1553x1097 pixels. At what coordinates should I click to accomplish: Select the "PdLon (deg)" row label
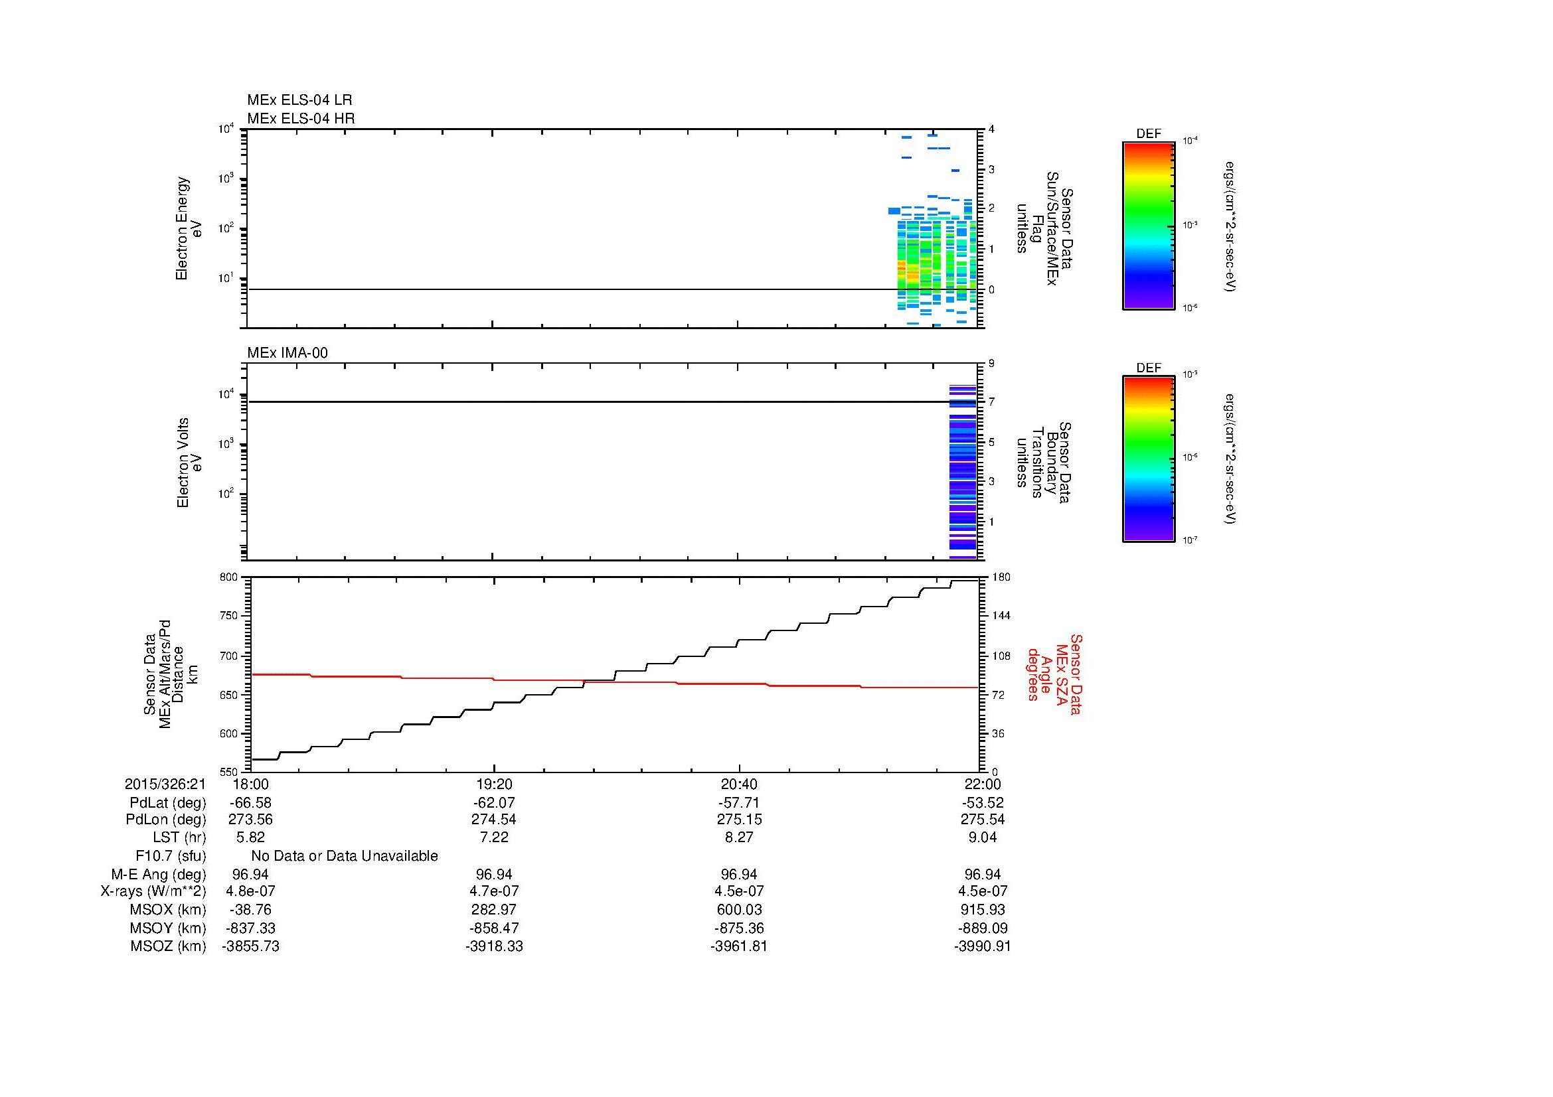(166, 820)
